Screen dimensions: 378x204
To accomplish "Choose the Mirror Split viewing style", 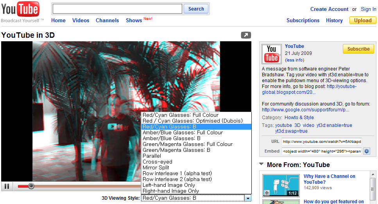I will [x=196, y=167].
